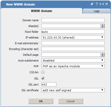
Task: Click the pin icon in title bar
Action: (92, 4)
